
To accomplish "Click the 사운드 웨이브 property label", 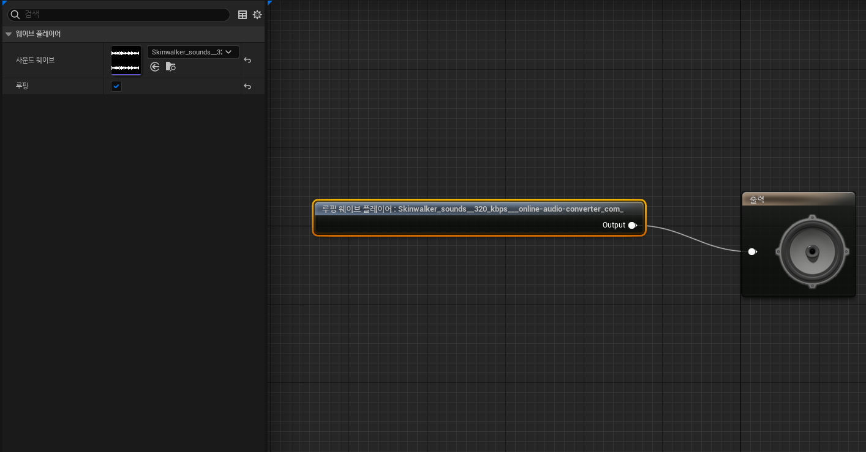I will (x=36, y=60).
